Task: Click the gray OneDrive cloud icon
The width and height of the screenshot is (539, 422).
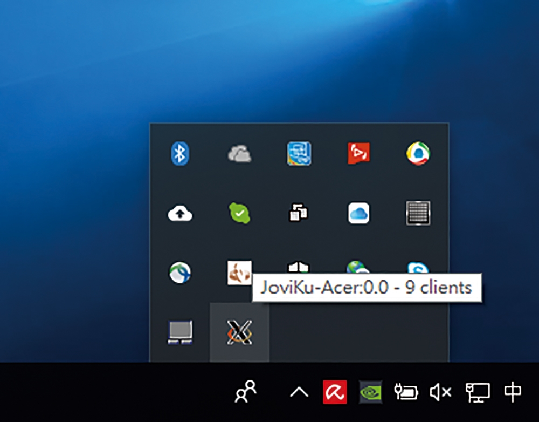Action: click(240, 154)
